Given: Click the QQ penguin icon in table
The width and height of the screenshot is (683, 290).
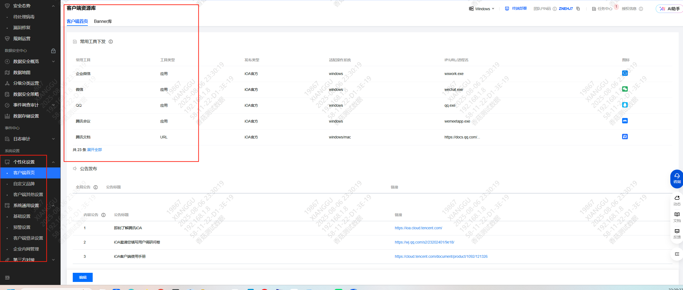Looking at the screenshot, I should pyautogui.click(x=625, y=105).
